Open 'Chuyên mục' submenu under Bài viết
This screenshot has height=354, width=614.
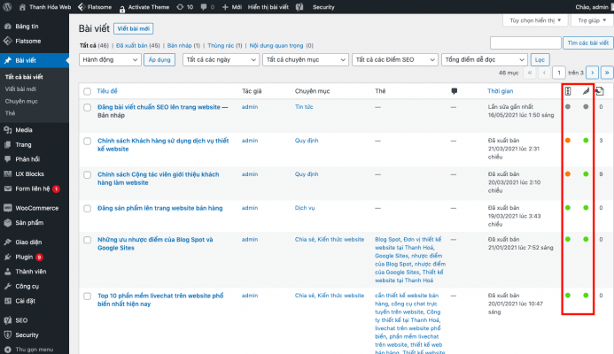point(21,102)
